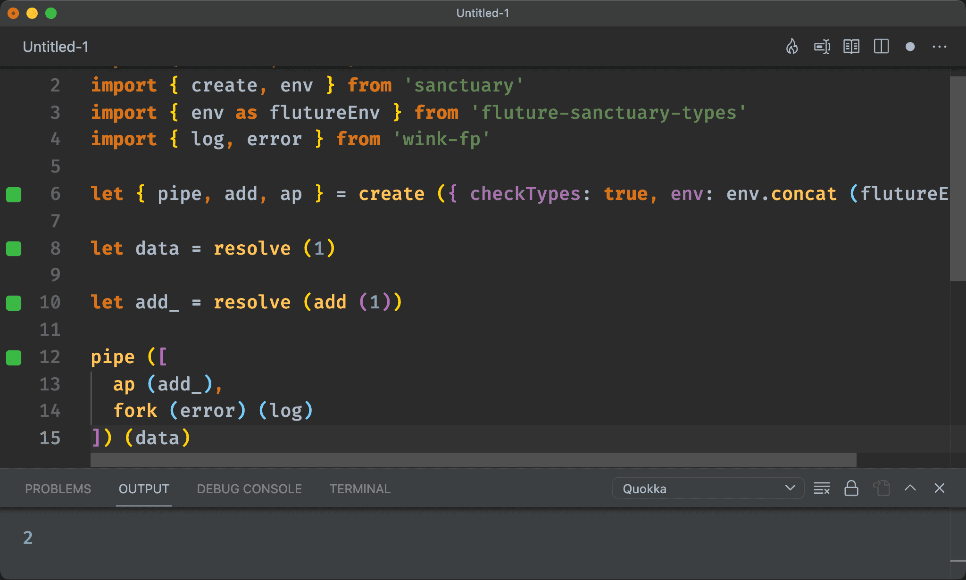Image resolution: width=966 pixels, height=580 pixels.
Task: Toggle green breakpoint on line 8
Action: tap(15, 247)
